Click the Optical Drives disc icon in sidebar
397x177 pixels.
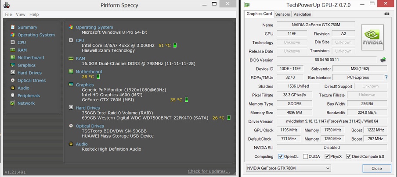point(13,80)
